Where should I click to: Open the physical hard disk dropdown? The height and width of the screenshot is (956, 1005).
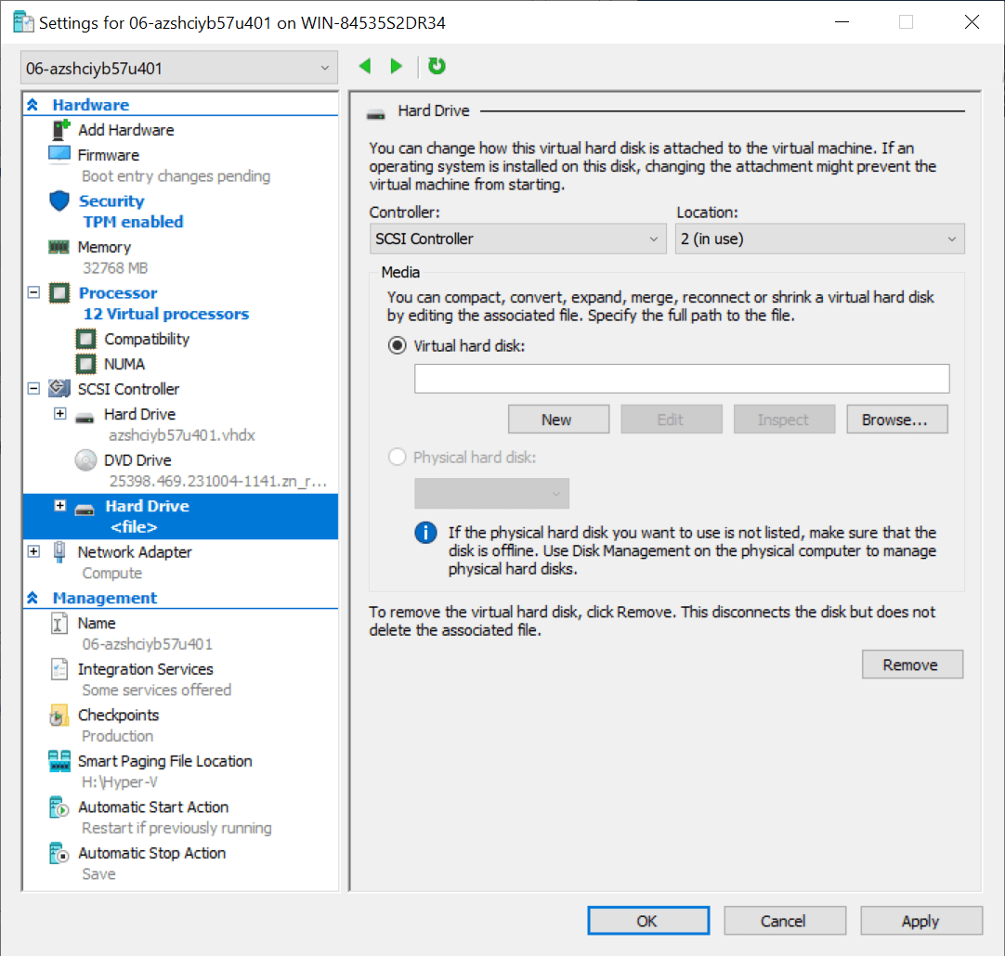point(491,494)
